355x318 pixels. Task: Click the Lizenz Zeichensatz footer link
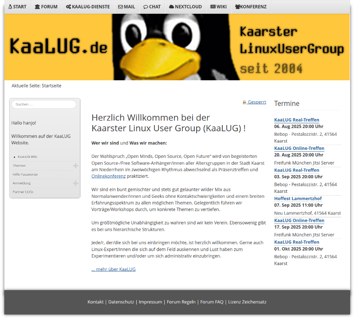[247, 302]
